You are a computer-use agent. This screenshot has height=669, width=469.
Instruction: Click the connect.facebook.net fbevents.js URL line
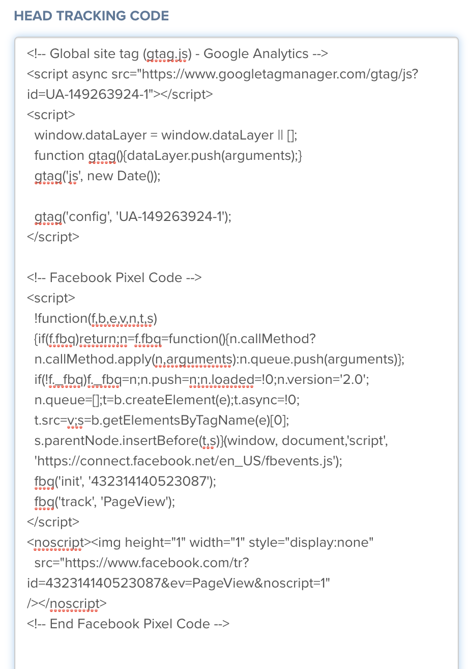pos(188,461)
